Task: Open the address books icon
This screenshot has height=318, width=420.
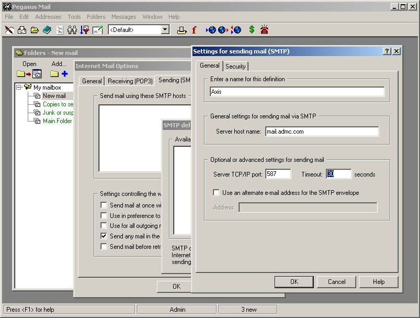Action: click(x=47, y=30)
